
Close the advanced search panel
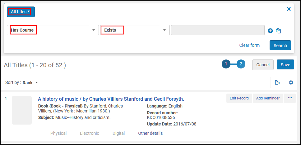pos(289,9)
